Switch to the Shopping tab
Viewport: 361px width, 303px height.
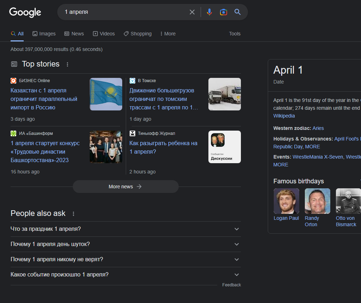click(137, 34)
